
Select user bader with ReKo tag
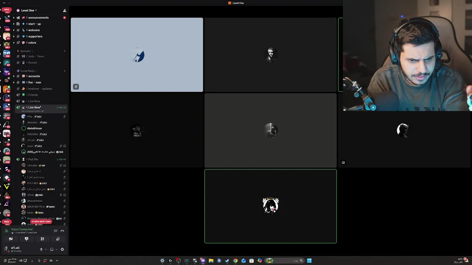[44, 213]
